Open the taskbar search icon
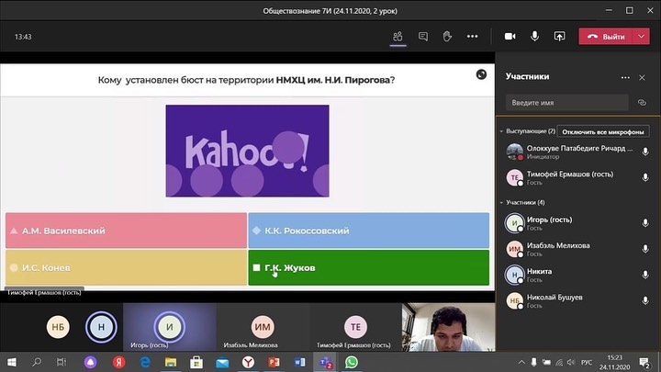 click(37, 362)
